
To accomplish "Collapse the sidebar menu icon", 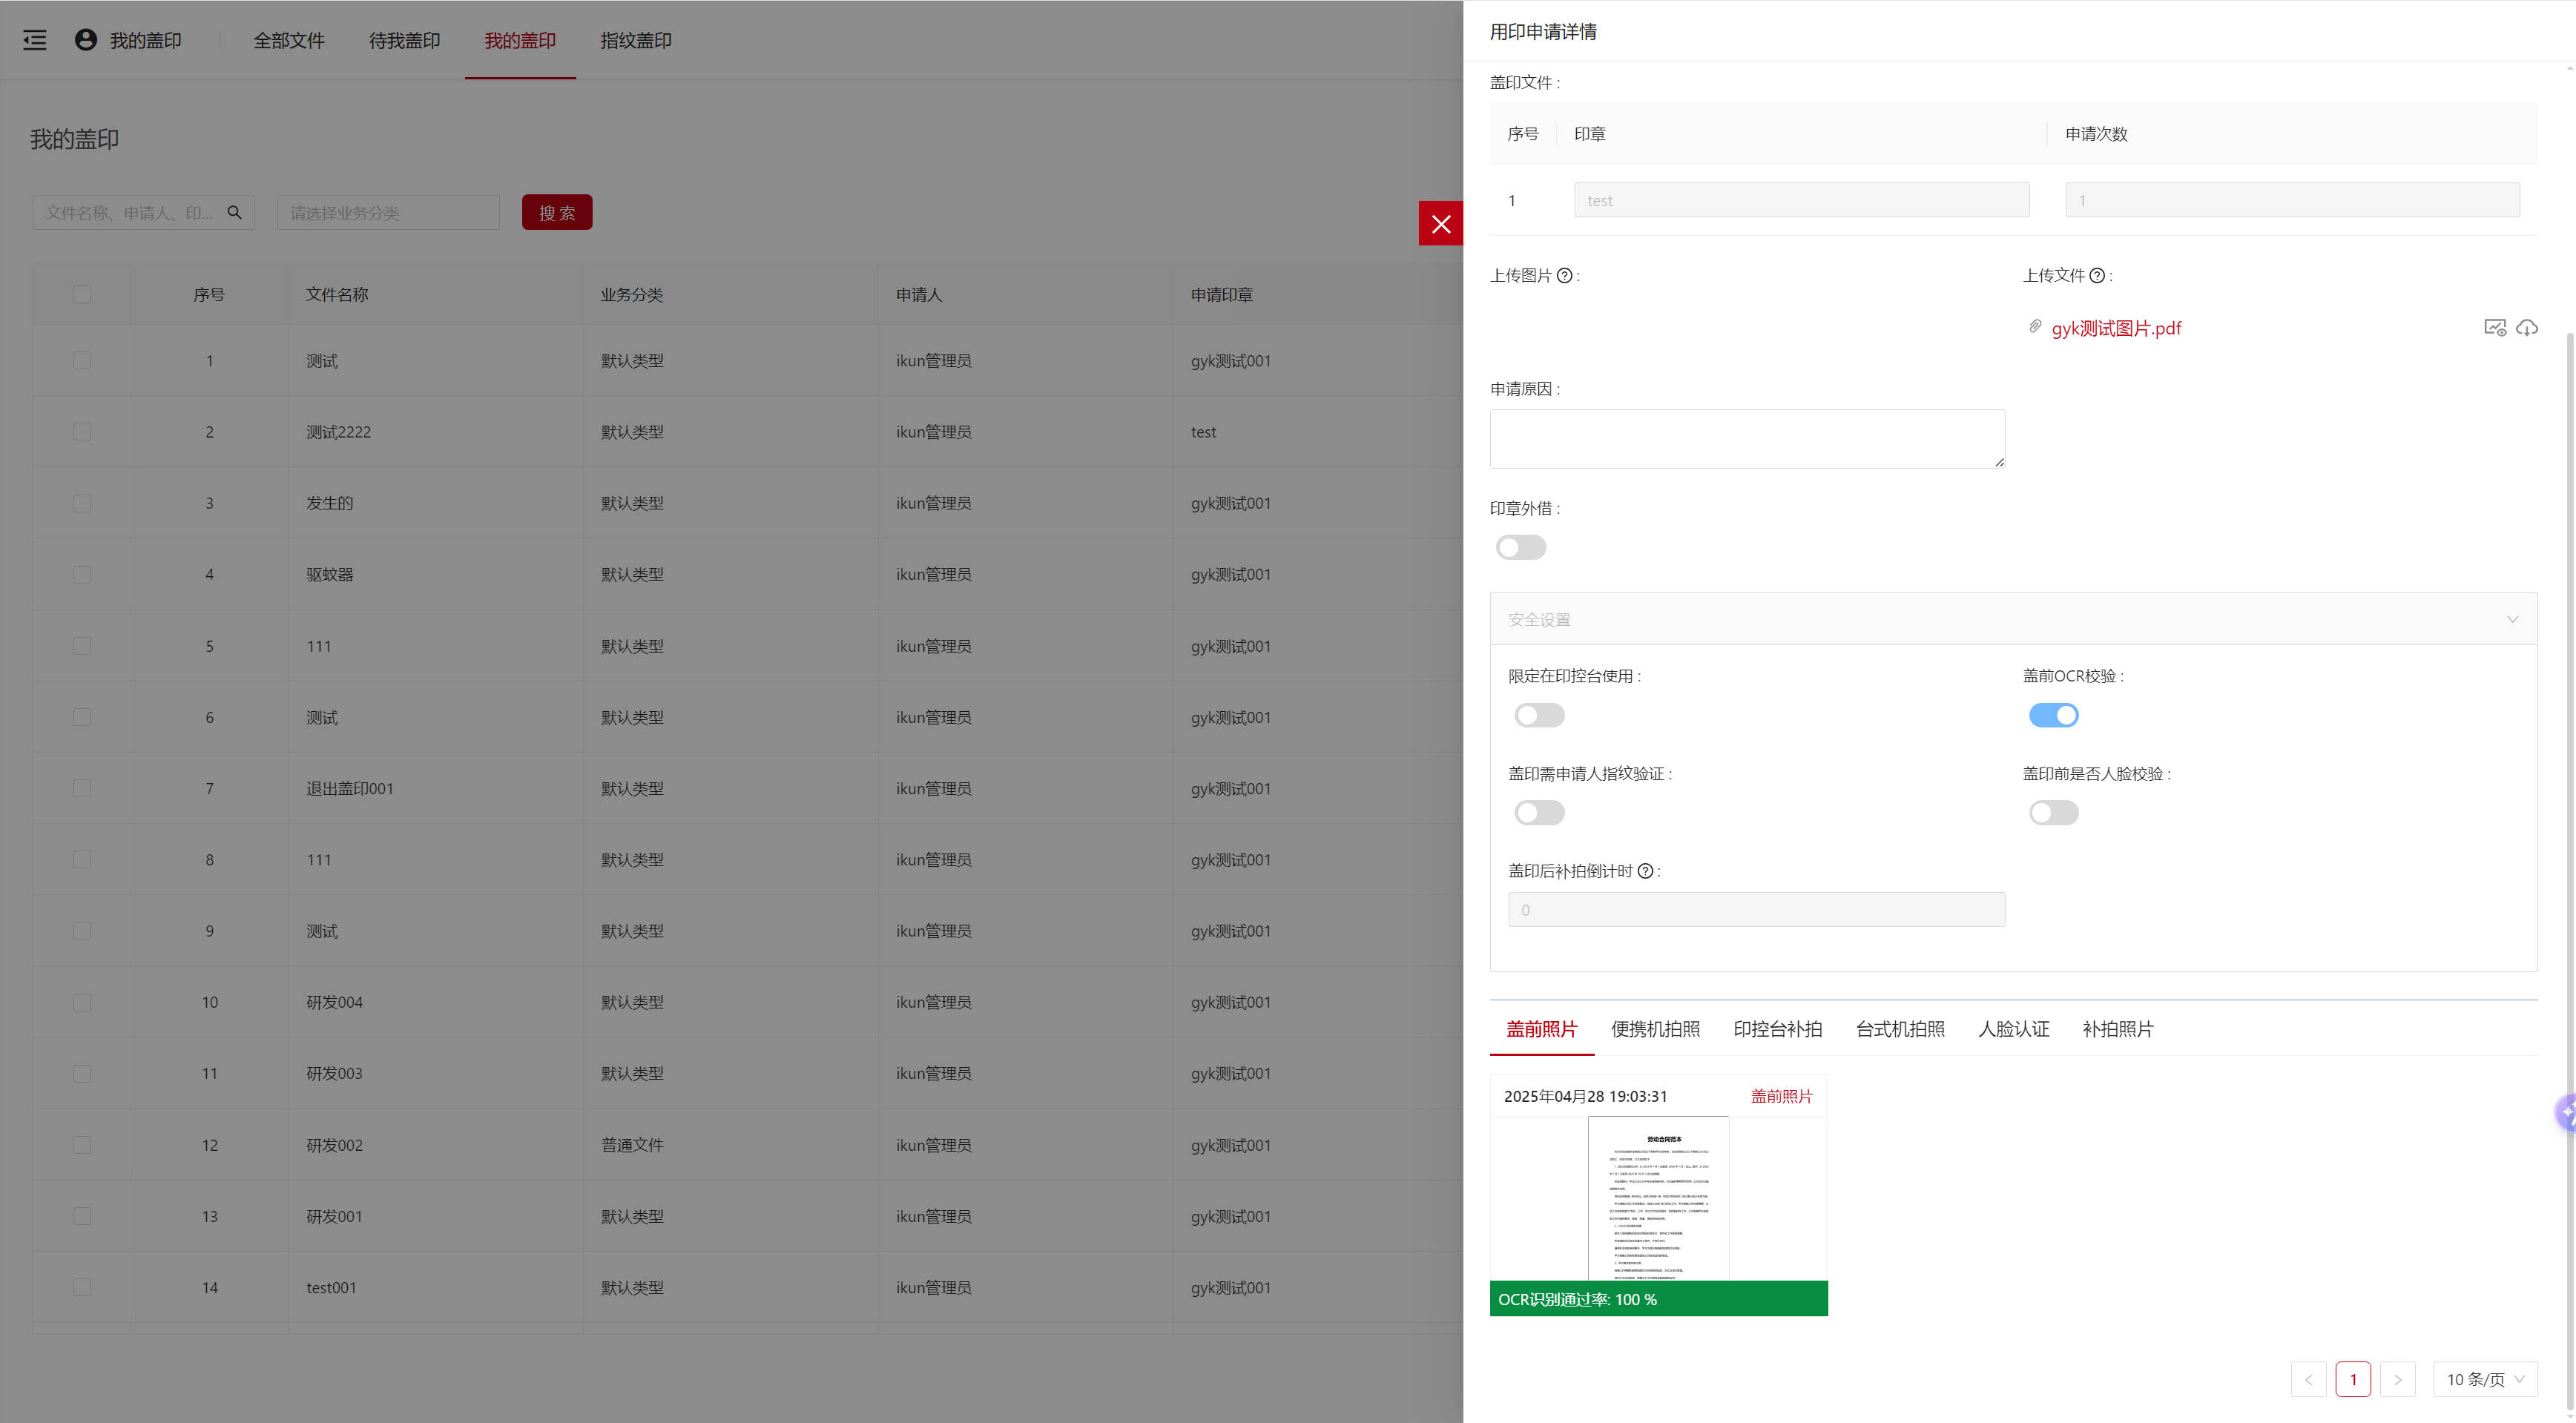I will click(35, 40).
